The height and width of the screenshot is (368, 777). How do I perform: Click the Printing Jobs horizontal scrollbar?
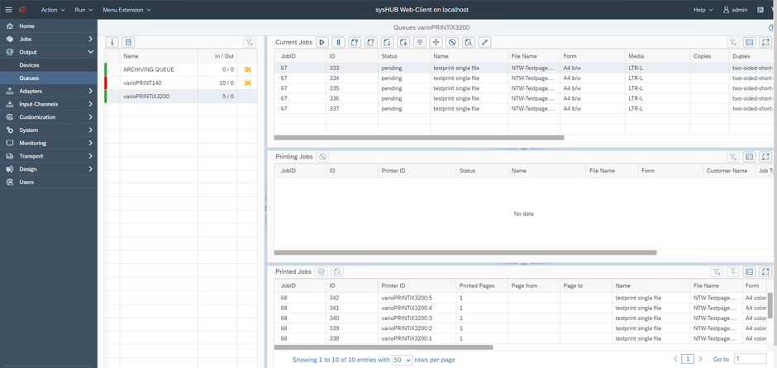pos(465,252)
